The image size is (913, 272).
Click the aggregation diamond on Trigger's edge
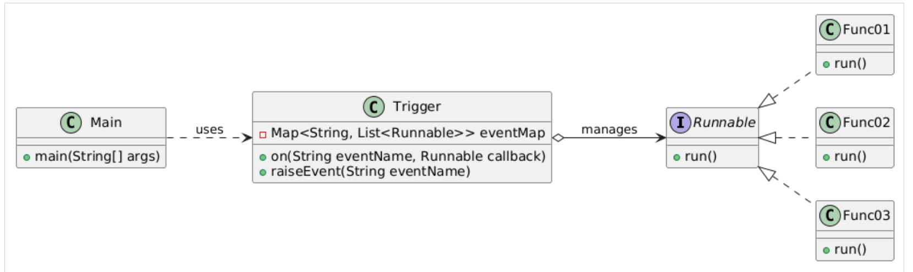pyautogui.click(x=558, y=138)
